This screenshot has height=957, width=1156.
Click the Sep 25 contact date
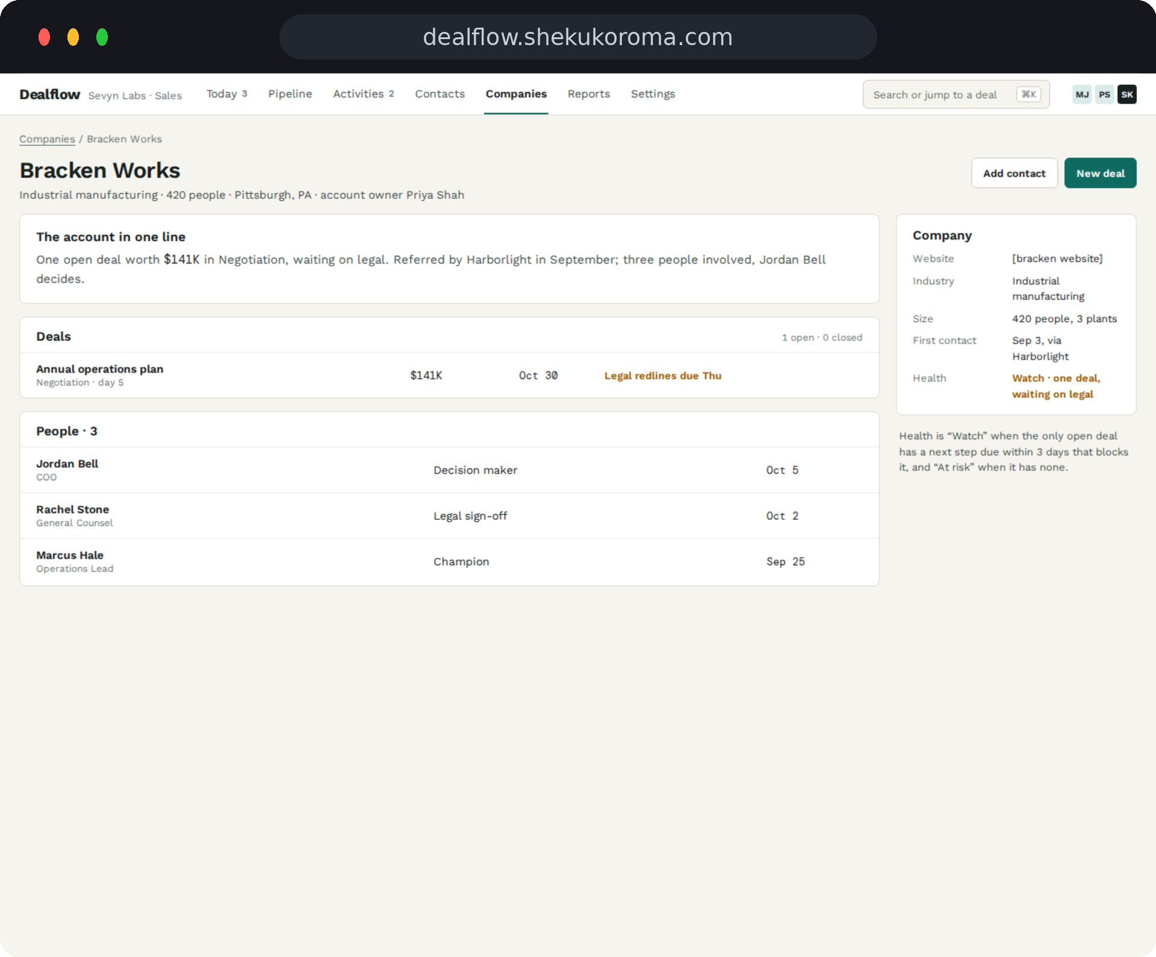coord(785,562)
